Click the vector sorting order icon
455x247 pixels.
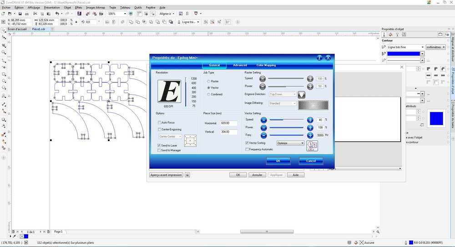[x=312, y=146]
